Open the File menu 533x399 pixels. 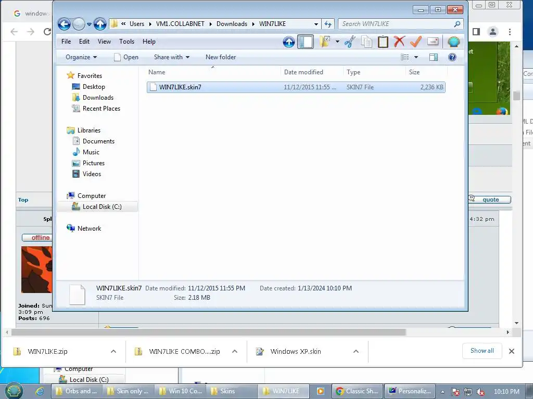pos(66,42)
